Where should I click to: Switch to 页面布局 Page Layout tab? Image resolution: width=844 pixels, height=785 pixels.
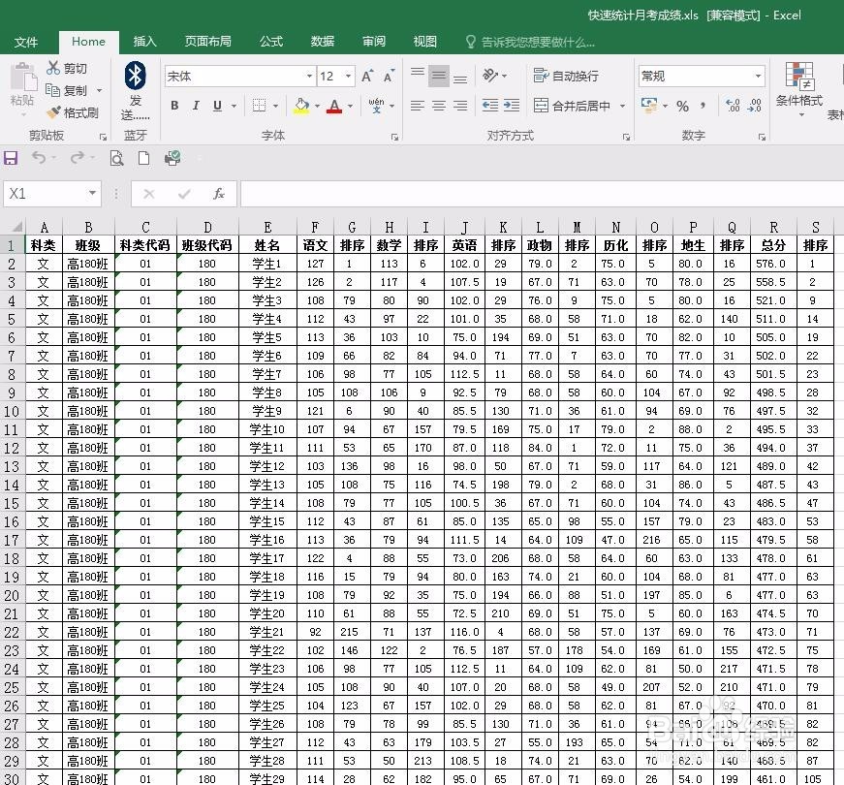(207, 42)
